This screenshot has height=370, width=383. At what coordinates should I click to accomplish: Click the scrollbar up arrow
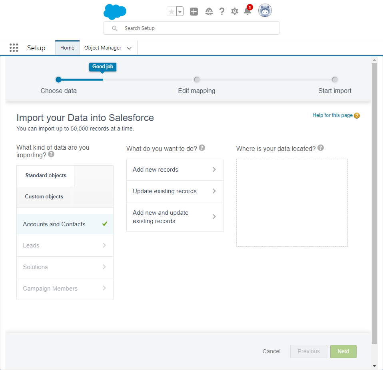(374, 60)
